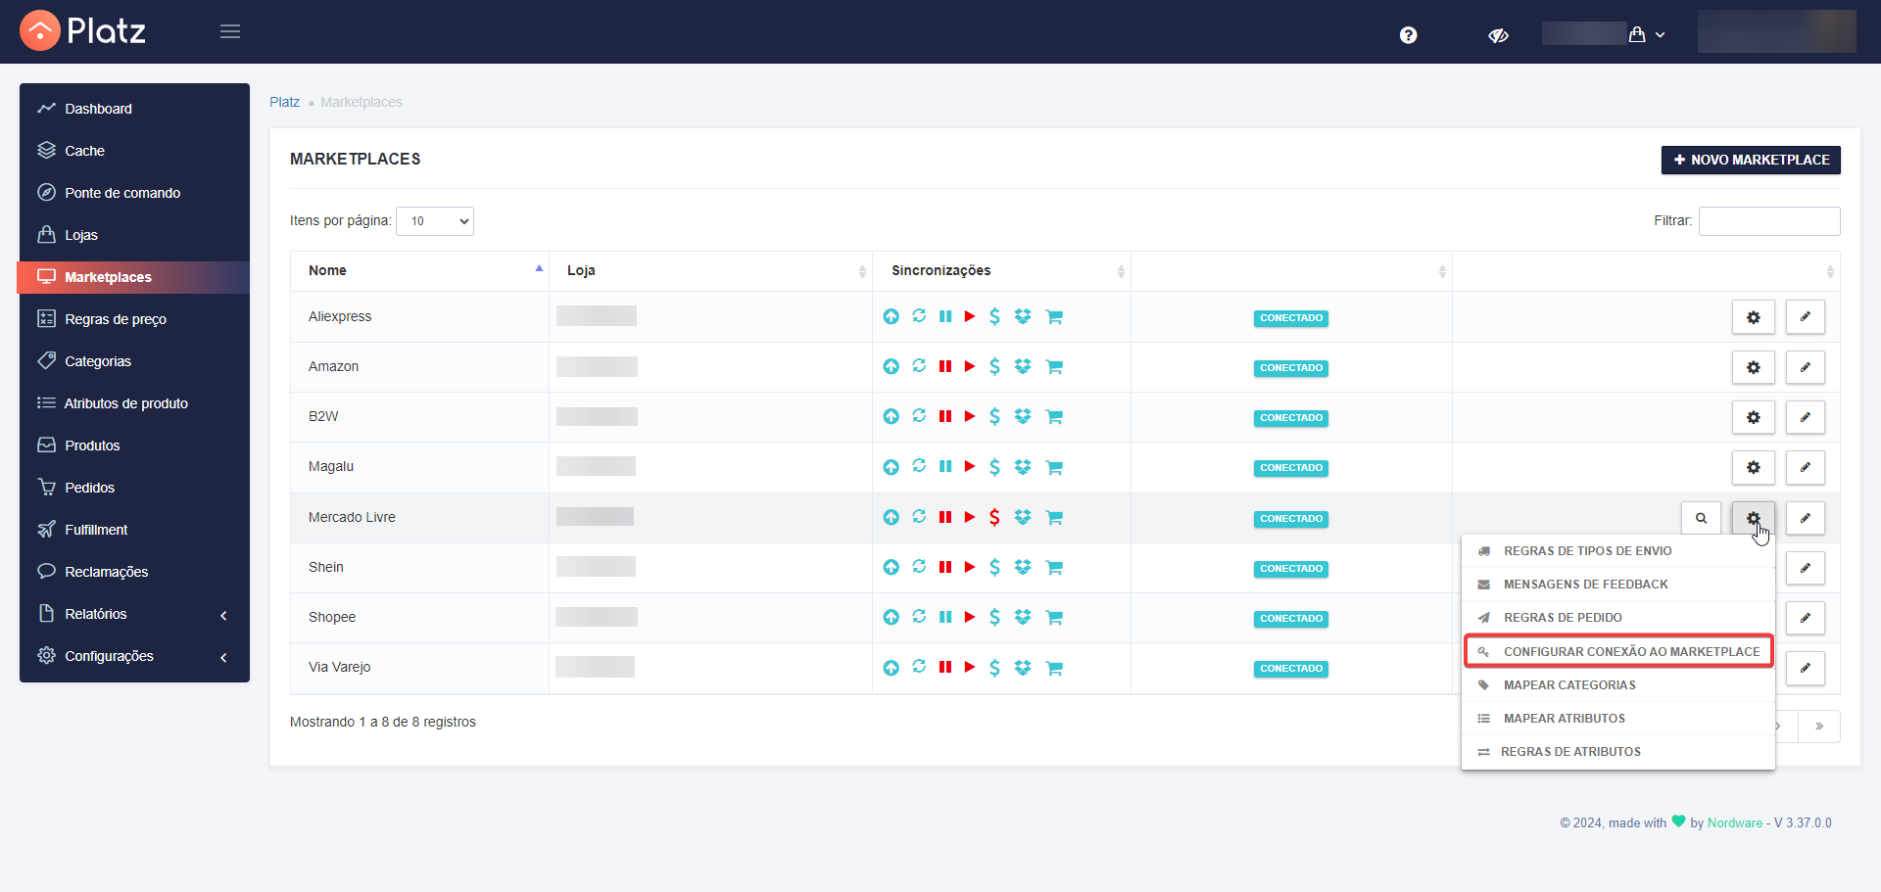Screen dimensions: 1881x892
Task: Click shopping cart icon in Aliexpress row
Action: point(1054,316)
